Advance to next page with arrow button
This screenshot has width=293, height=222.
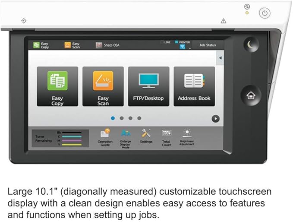(x=215, y=119)
